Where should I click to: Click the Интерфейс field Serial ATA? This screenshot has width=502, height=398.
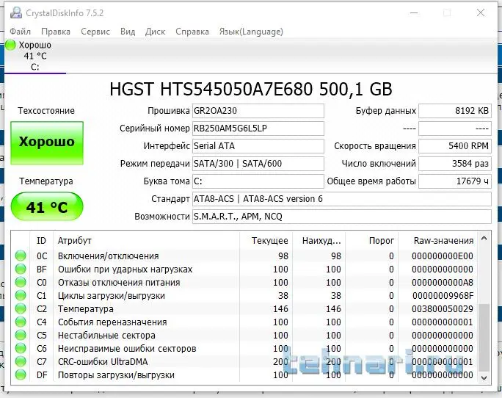coord(258,146)
